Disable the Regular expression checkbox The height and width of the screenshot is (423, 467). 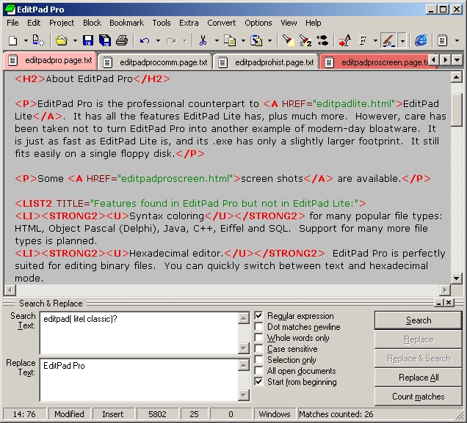(x=258, y=316)
